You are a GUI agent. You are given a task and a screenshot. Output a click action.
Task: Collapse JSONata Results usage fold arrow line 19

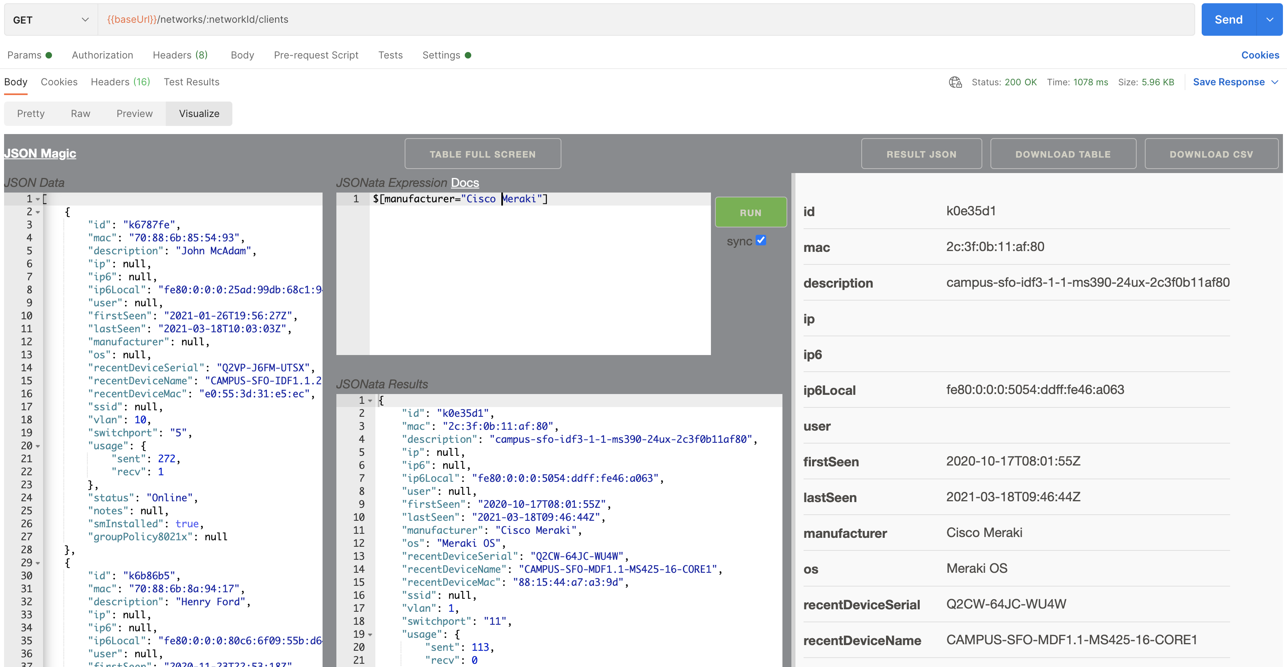coord(370,635)
